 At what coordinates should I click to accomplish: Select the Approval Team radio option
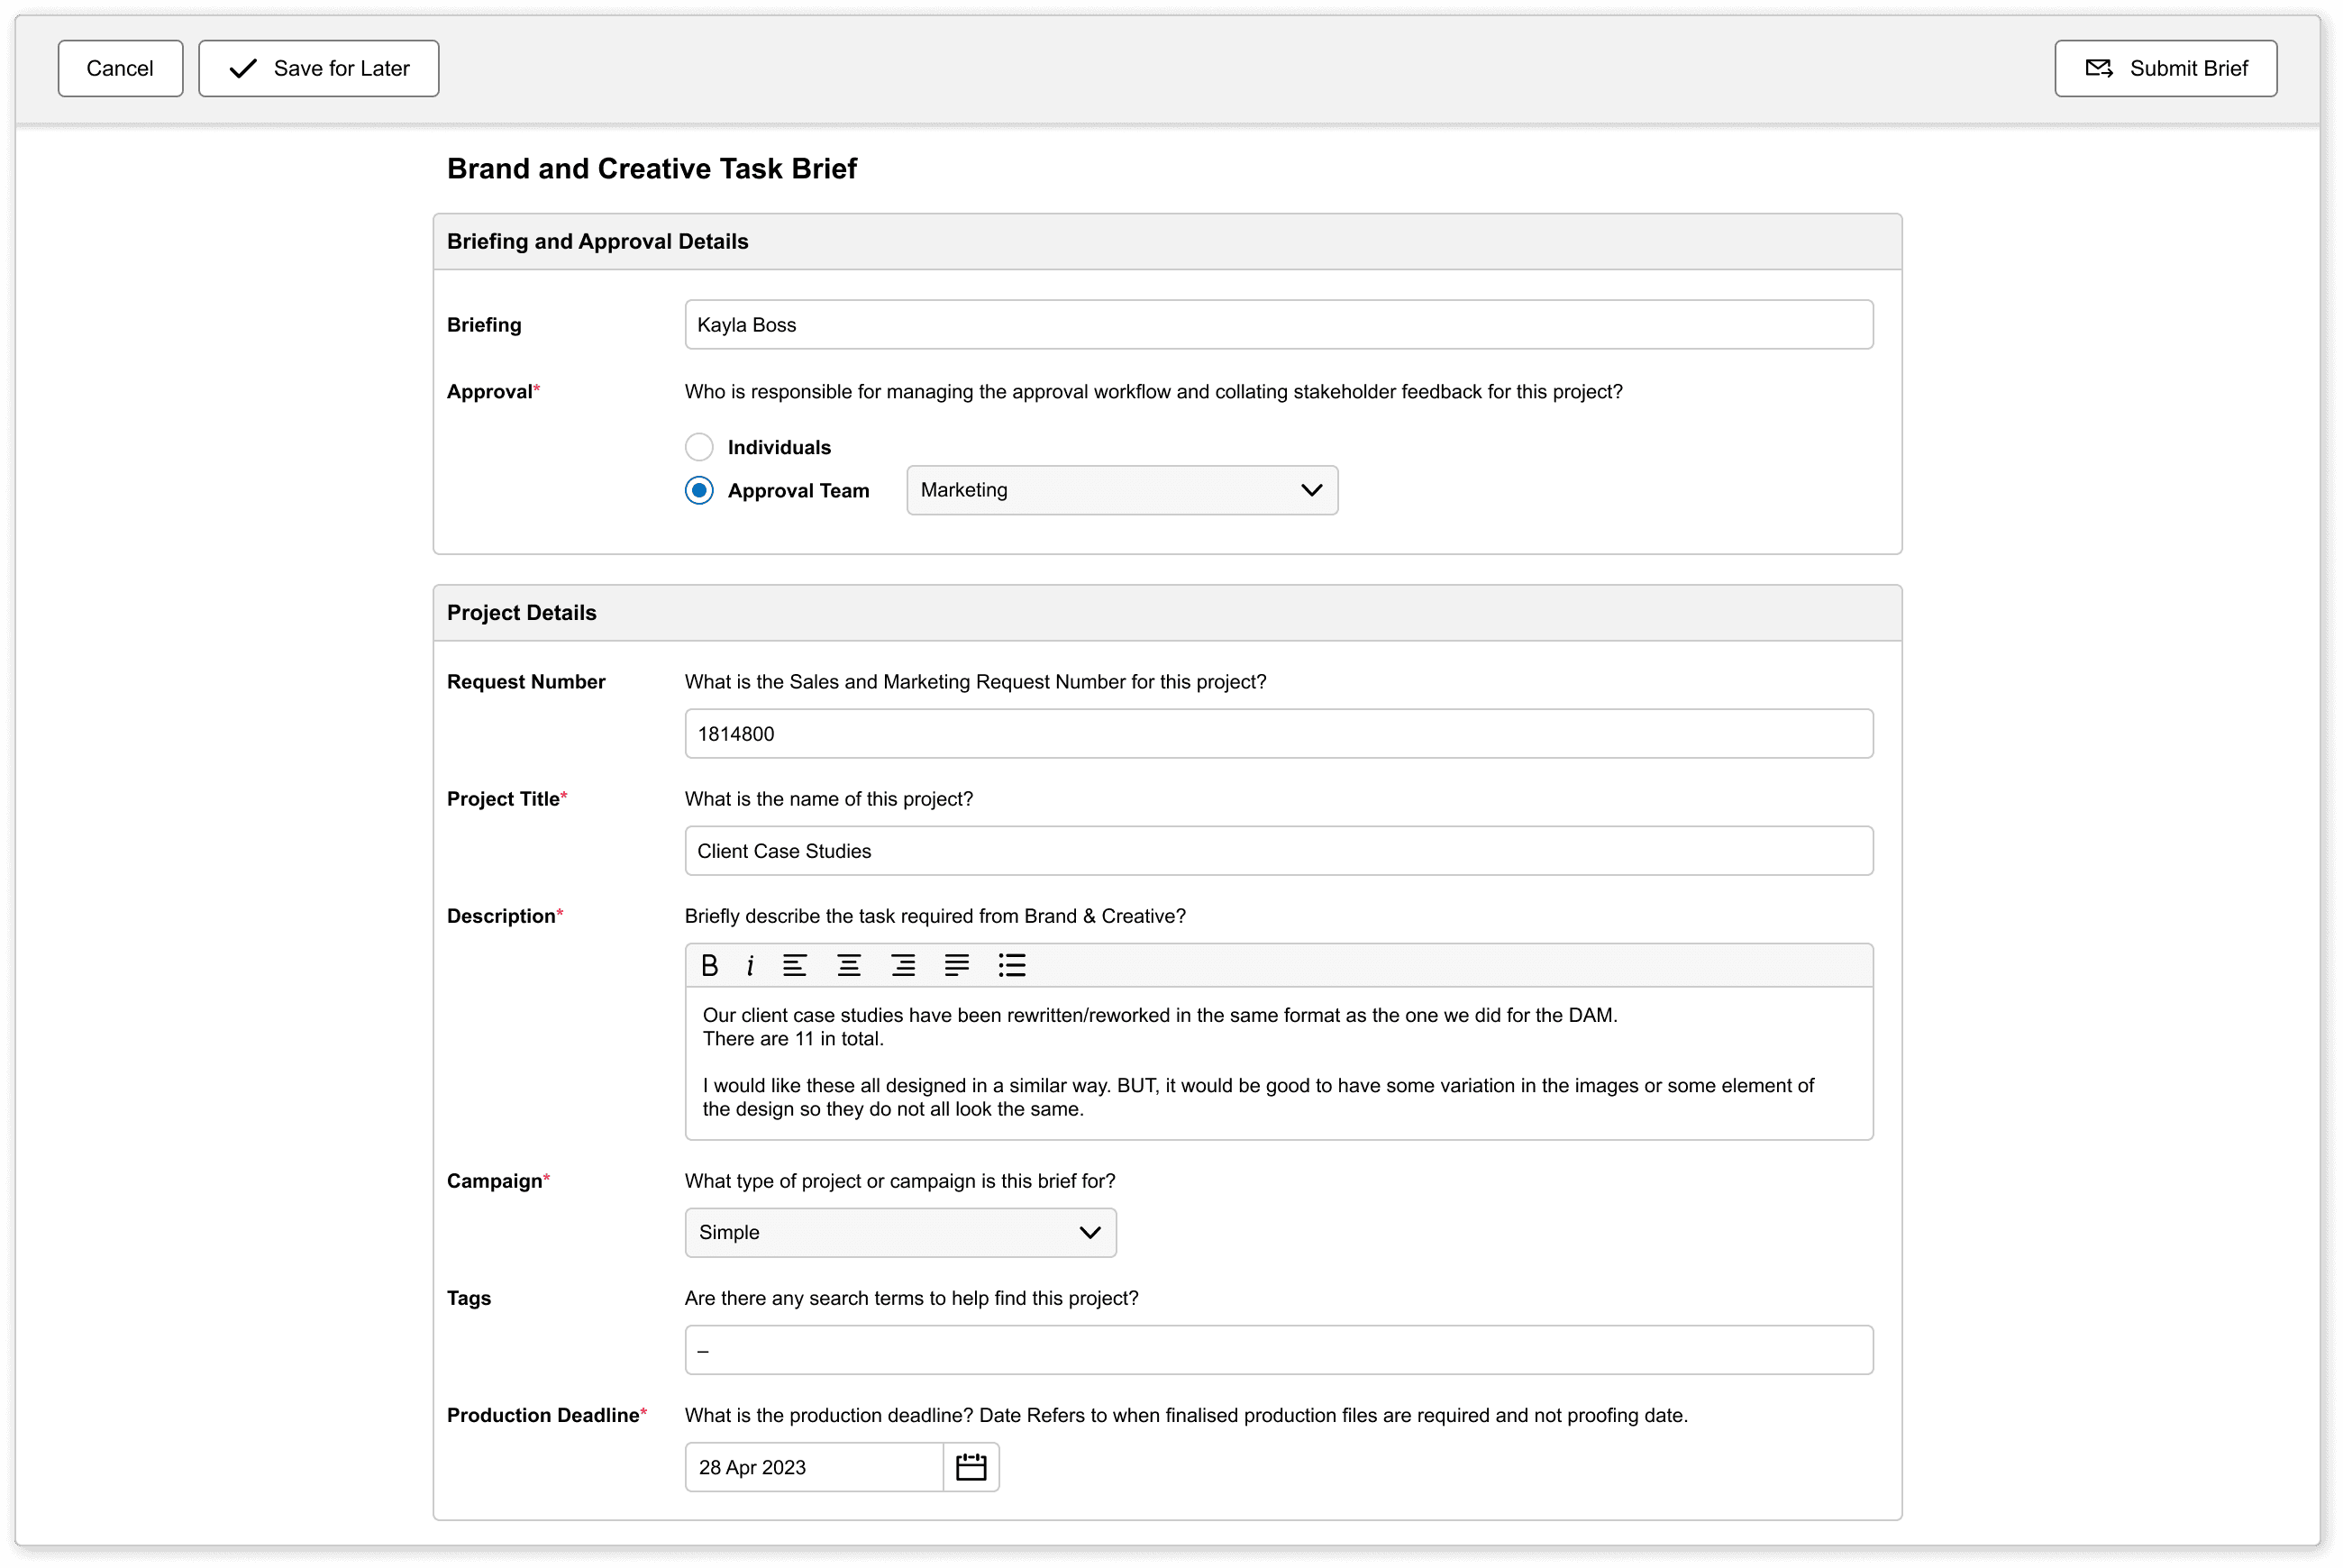tap(699, 490)
